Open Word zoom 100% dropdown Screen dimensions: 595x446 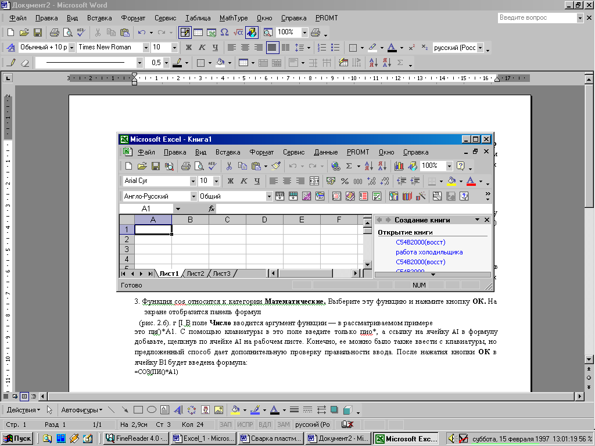click(x=304, y=33)
